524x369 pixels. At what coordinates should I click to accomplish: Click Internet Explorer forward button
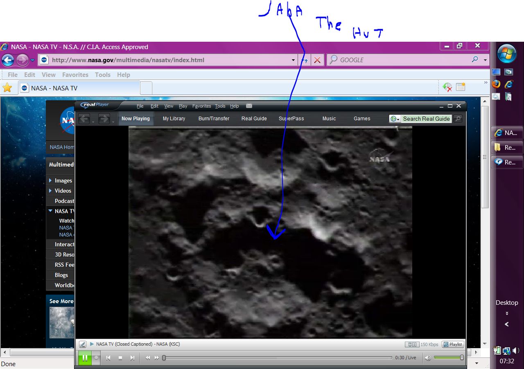click(22, 60)
